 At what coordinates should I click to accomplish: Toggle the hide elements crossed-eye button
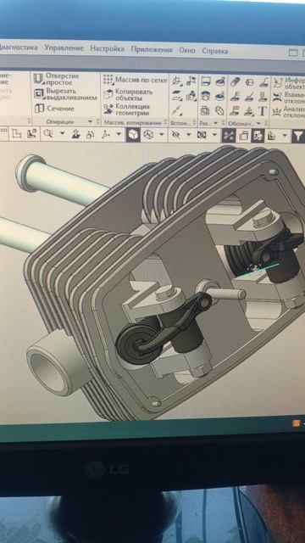(x=176, y=135)
